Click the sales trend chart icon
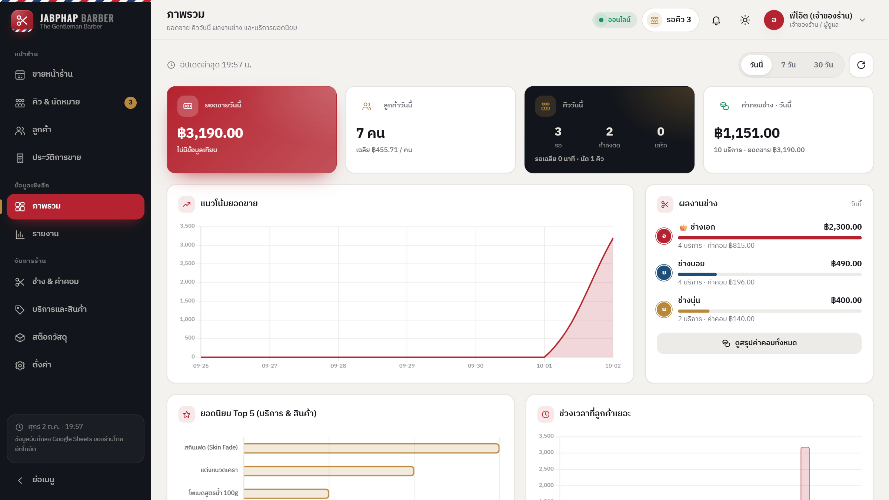 click(x=187, y=204)
